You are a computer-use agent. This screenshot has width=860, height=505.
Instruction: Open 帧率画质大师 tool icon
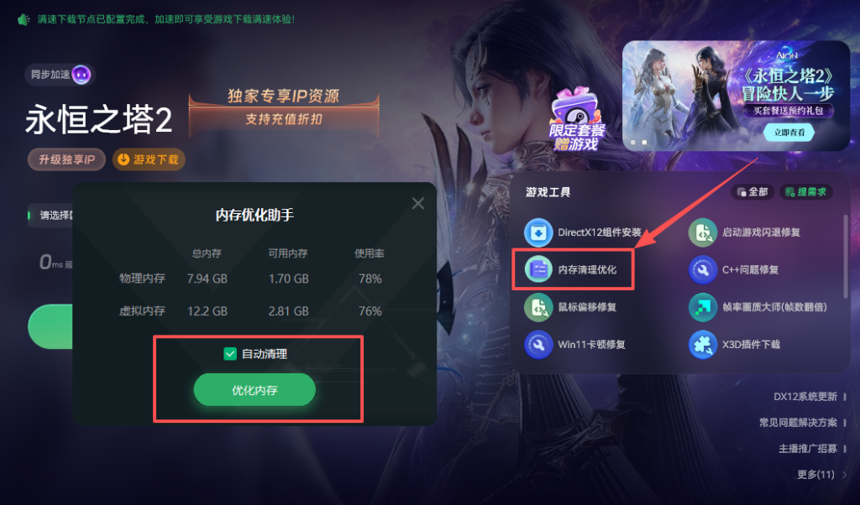point(703,307)
